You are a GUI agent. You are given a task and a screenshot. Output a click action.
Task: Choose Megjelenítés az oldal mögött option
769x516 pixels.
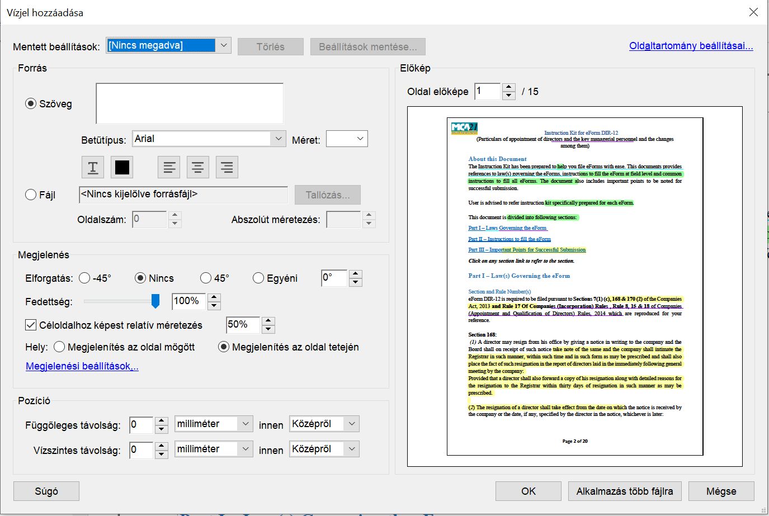pyautogui.click(x=59, y=347)
